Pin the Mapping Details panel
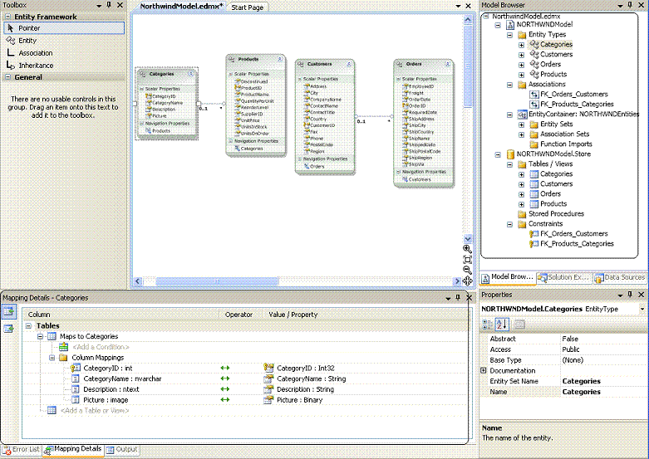The image size is (649, 459). click(x=458, y=298)
